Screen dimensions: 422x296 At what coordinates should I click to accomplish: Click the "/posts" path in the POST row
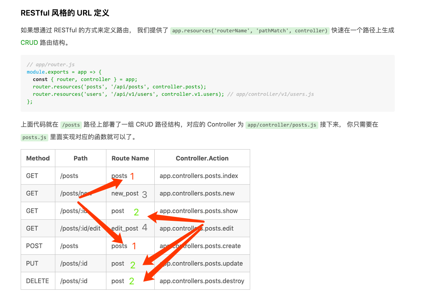69,246
